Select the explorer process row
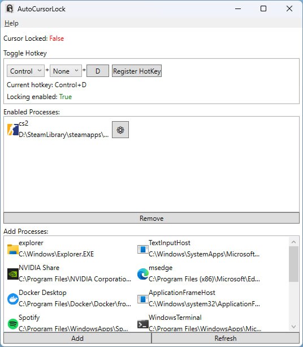Image resolution: width=303 pixels, height=347 pixels. point(70,249)
